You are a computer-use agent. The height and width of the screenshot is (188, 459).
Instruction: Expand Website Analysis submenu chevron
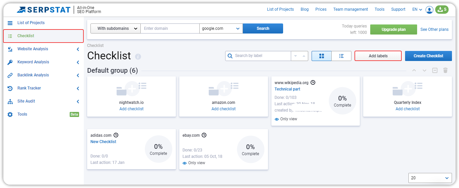click(78, 49)
